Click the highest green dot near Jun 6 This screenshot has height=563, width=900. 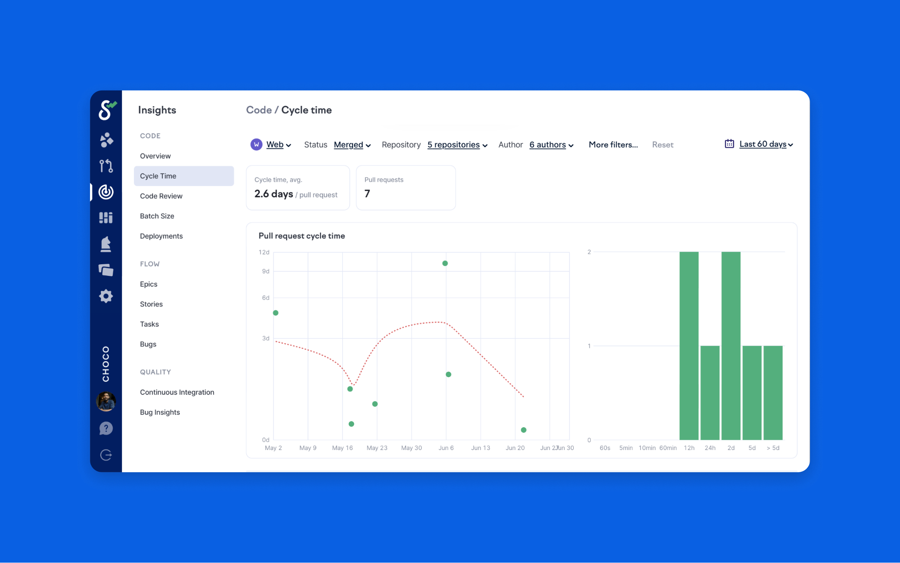(x=445, y=263)
